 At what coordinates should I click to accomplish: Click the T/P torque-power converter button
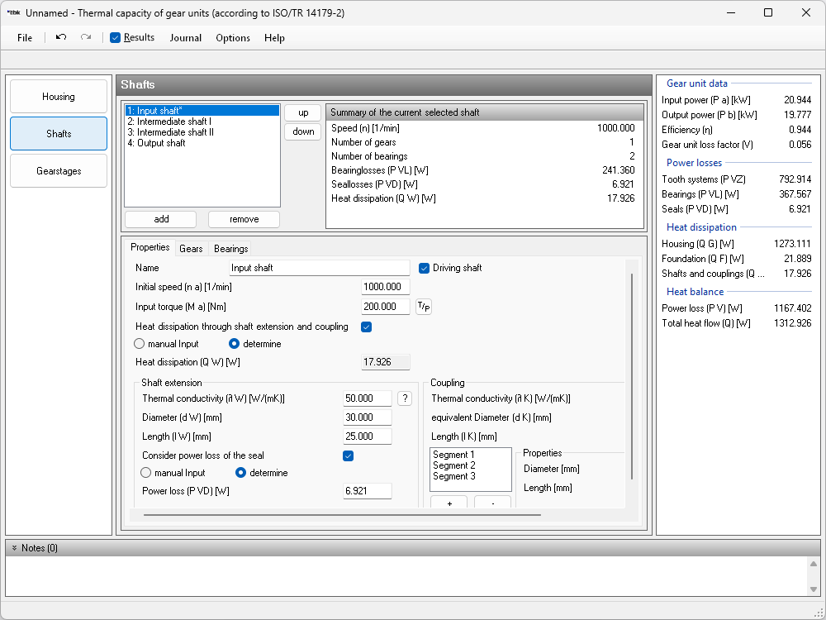click(x=423, y=307)
